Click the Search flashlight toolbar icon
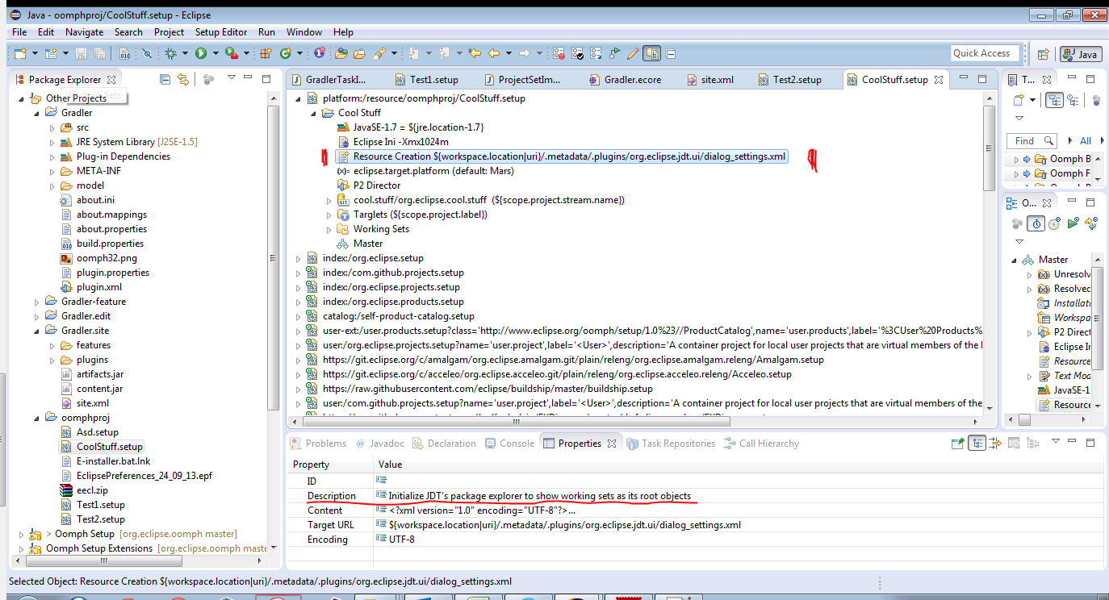Image resolution: width=1109 pixels, height=600 pixels. pyautogui.click(x=379, y=54)
